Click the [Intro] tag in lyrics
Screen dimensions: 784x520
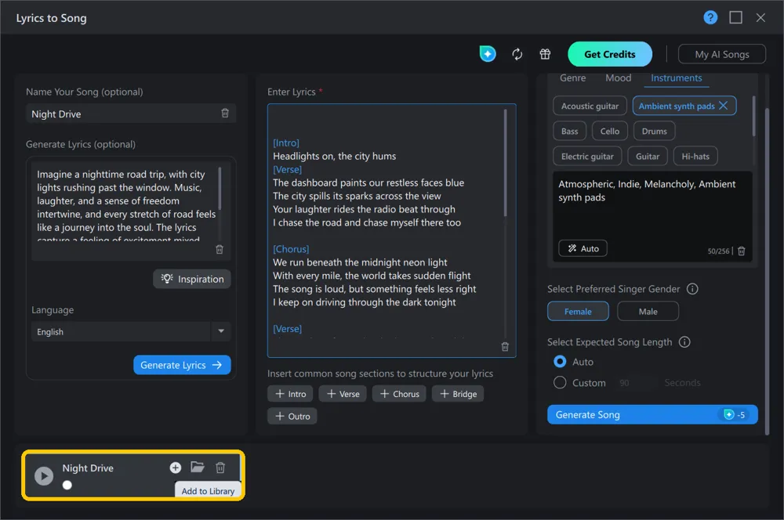286,143
